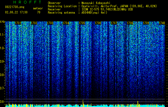Click the kHz axis unit label
This screenshot has height=107, width=168.
[2, 22]
